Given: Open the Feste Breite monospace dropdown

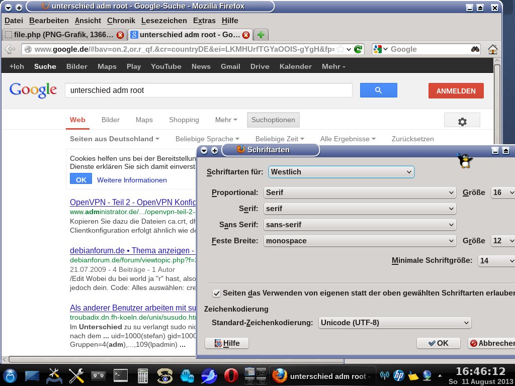Looking at the screenshot, I should coord(360,241).
